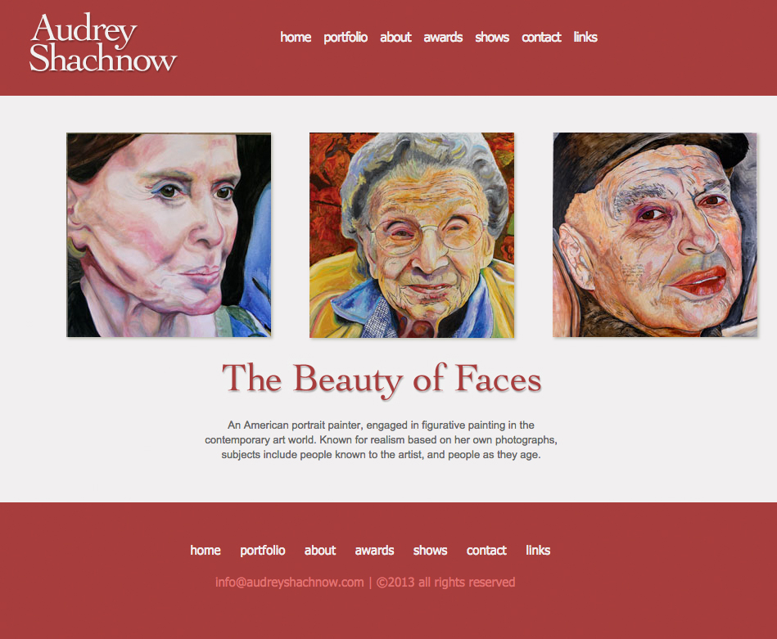View shows in the header menu
This screenshot has height=639, width=777.
492,37
